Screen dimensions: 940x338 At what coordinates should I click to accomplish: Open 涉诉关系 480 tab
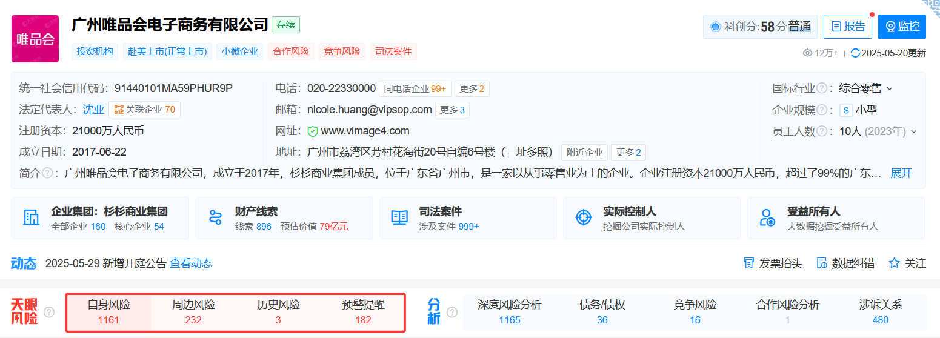881,312
